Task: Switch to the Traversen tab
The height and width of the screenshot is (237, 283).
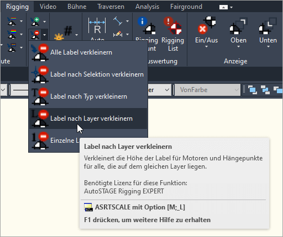Action: pos(111,7)
